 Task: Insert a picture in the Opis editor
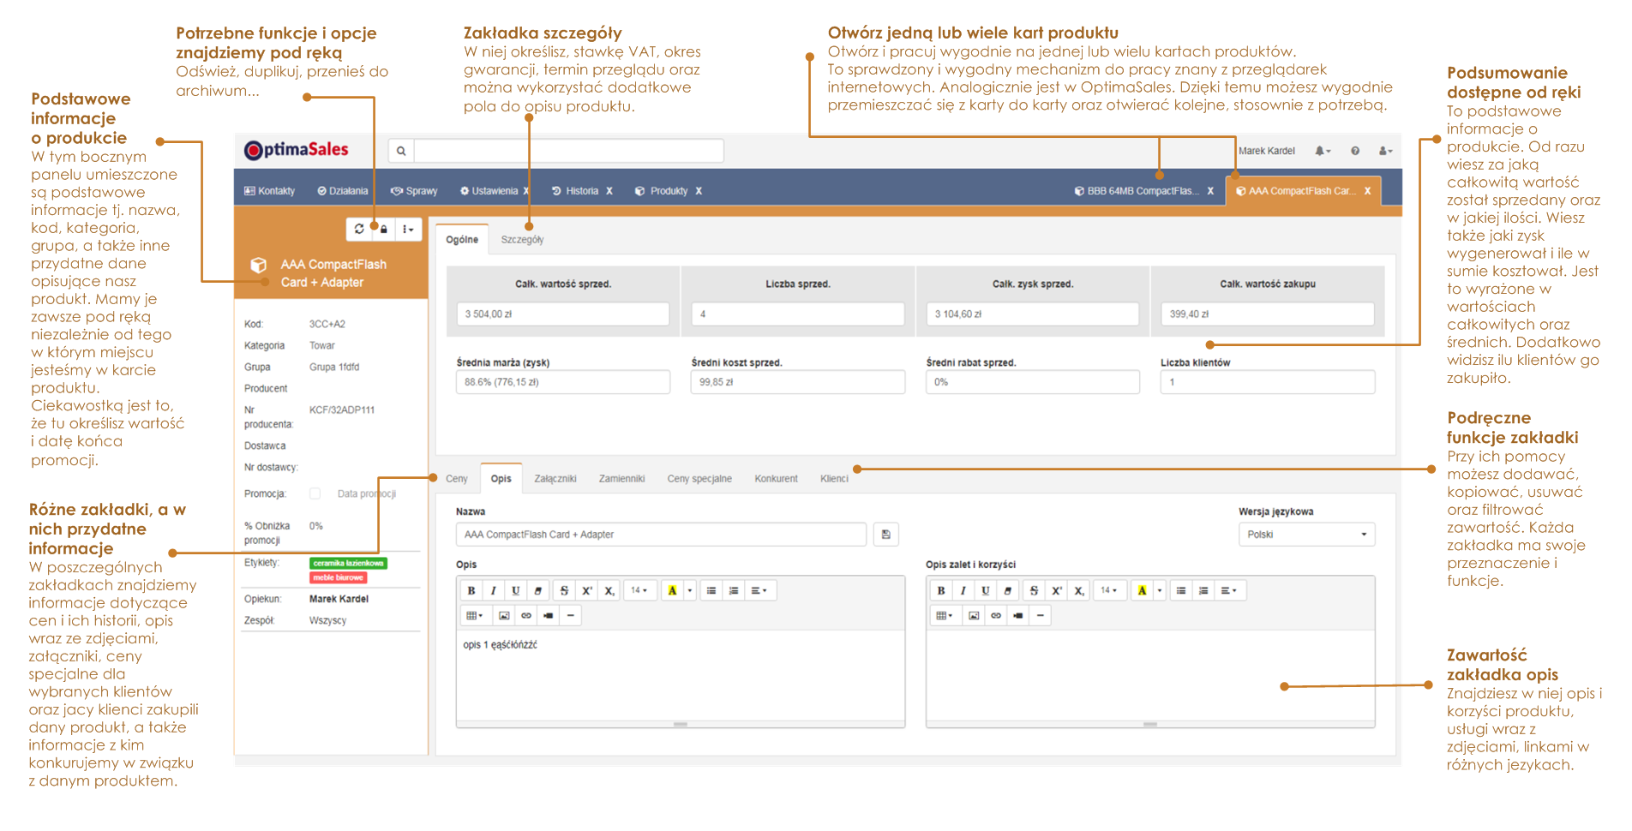[504, 615]
